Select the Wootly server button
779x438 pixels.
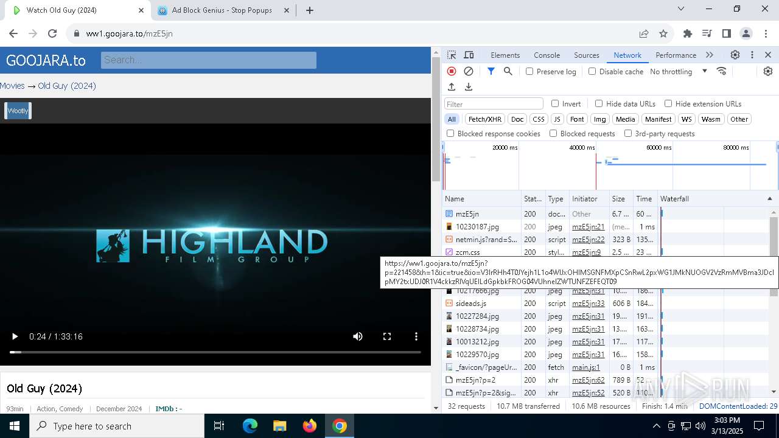(x=18, y=111)
